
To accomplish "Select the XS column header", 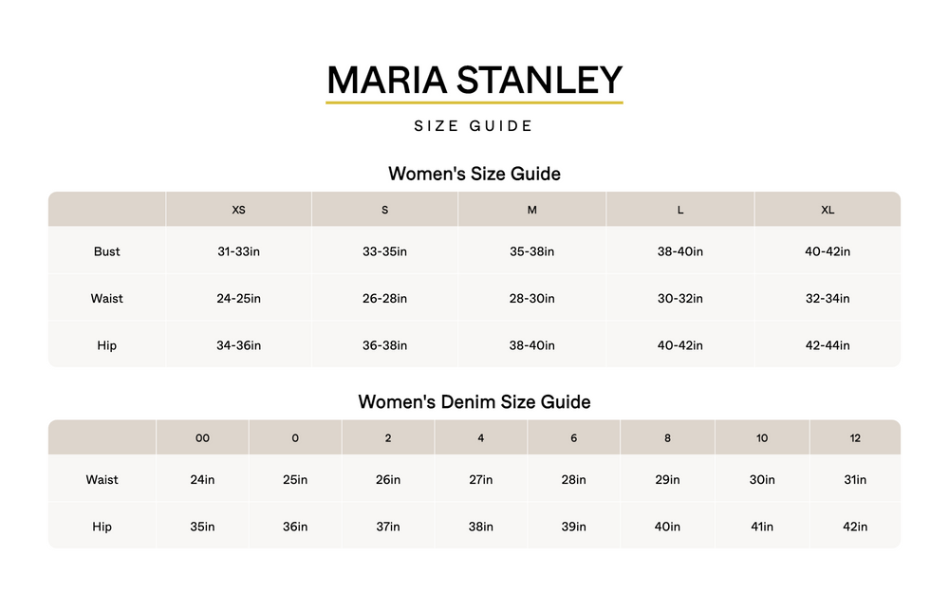I will tap(238, 210).
